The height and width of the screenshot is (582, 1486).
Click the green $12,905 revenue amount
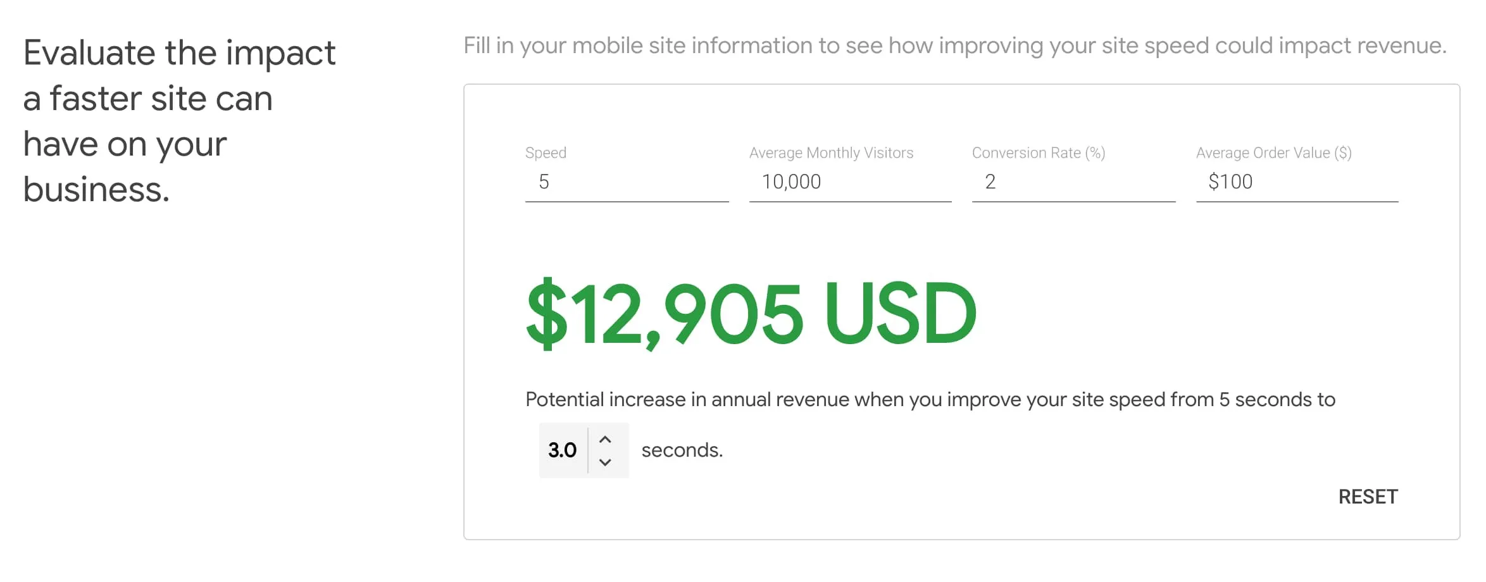point(665,314)
